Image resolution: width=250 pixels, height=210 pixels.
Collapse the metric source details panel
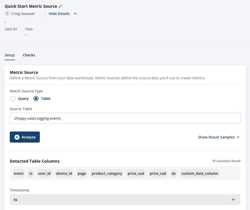point(59,13)
